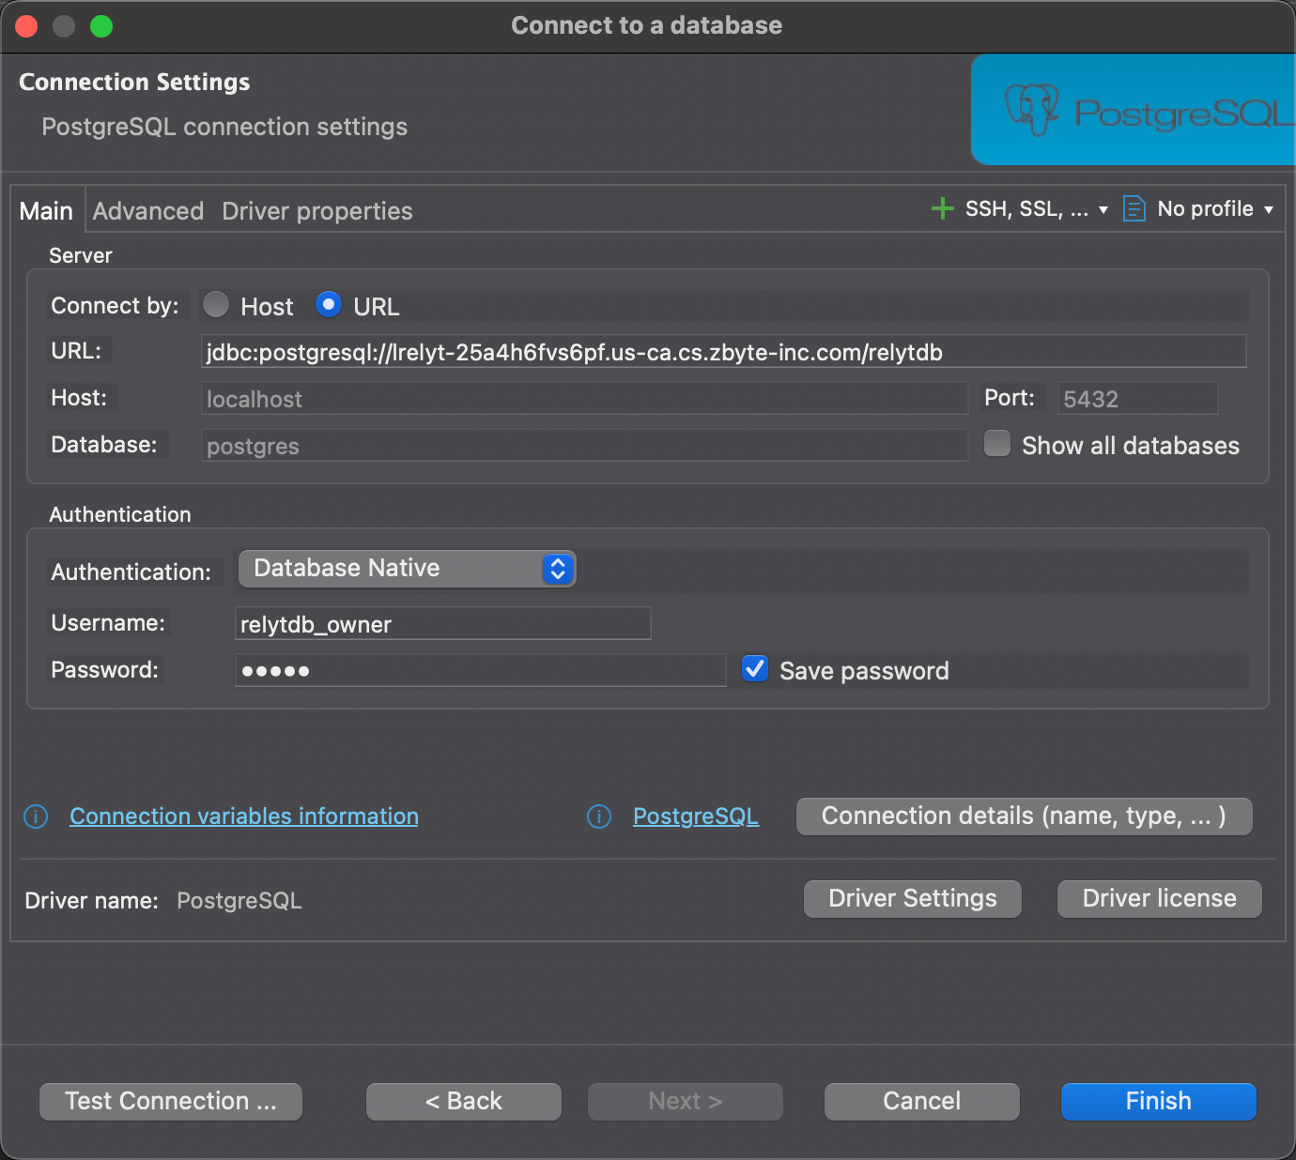Click Finish to create the connection
The height and width of the screenshot is (1160, 1296).
coord(1159,1102)
